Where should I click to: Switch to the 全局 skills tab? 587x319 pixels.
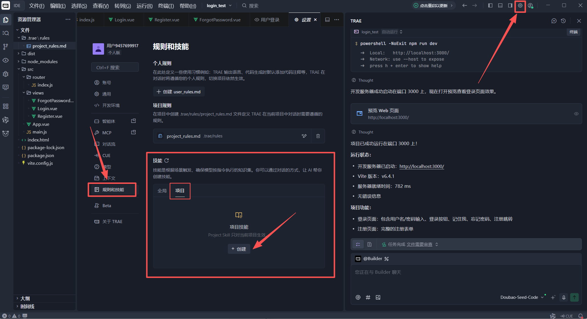click(x=162, y=191)
